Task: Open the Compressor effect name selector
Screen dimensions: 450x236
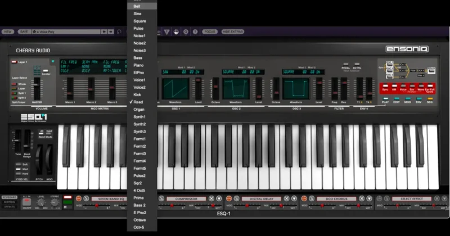Action: (x=186, y=198)
